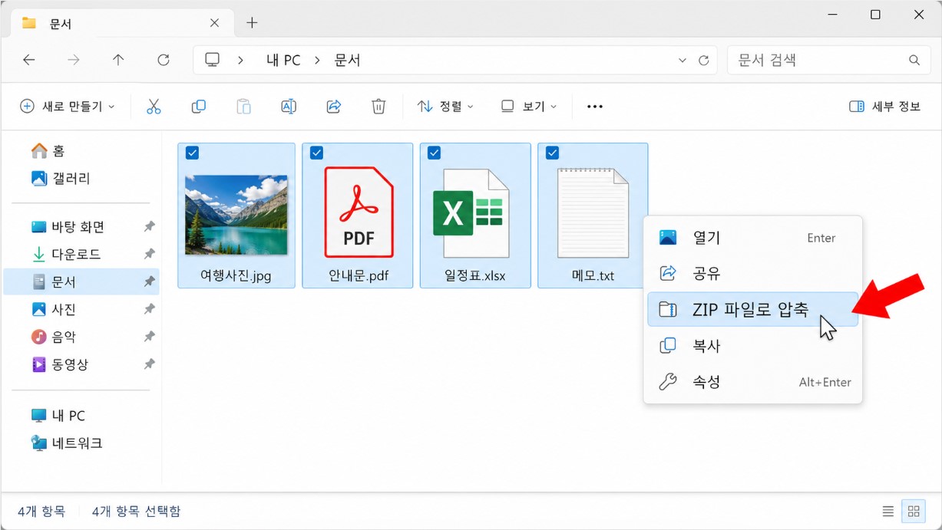Click chevron before 내 PC in path
The image size is (942, 530).
click(x=241, y=60)
